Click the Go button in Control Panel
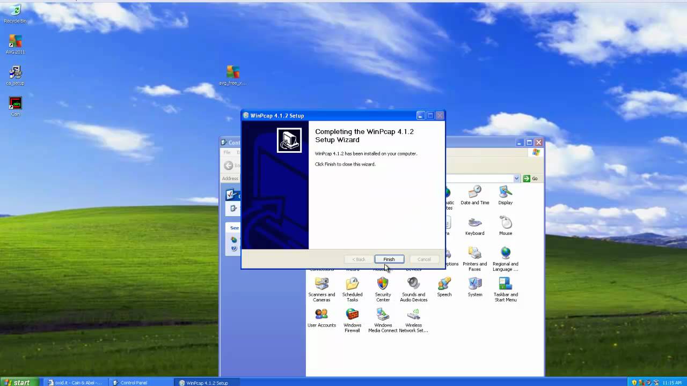 point(530,179)
